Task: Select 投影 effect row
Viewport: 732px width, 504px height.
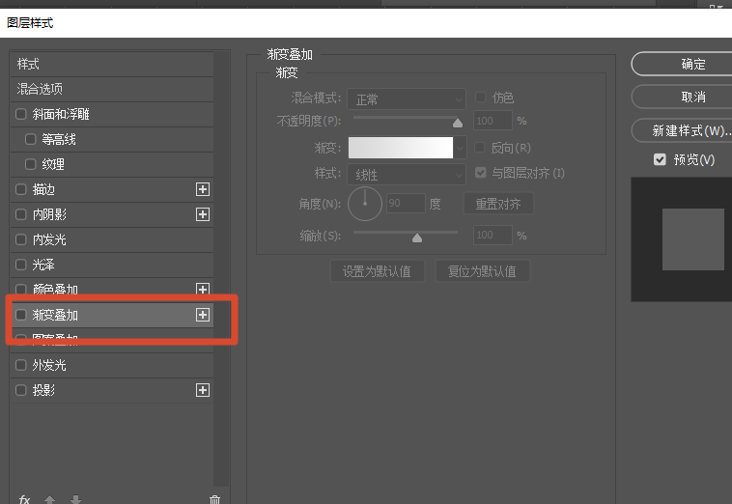Action: tap(112, 390)
